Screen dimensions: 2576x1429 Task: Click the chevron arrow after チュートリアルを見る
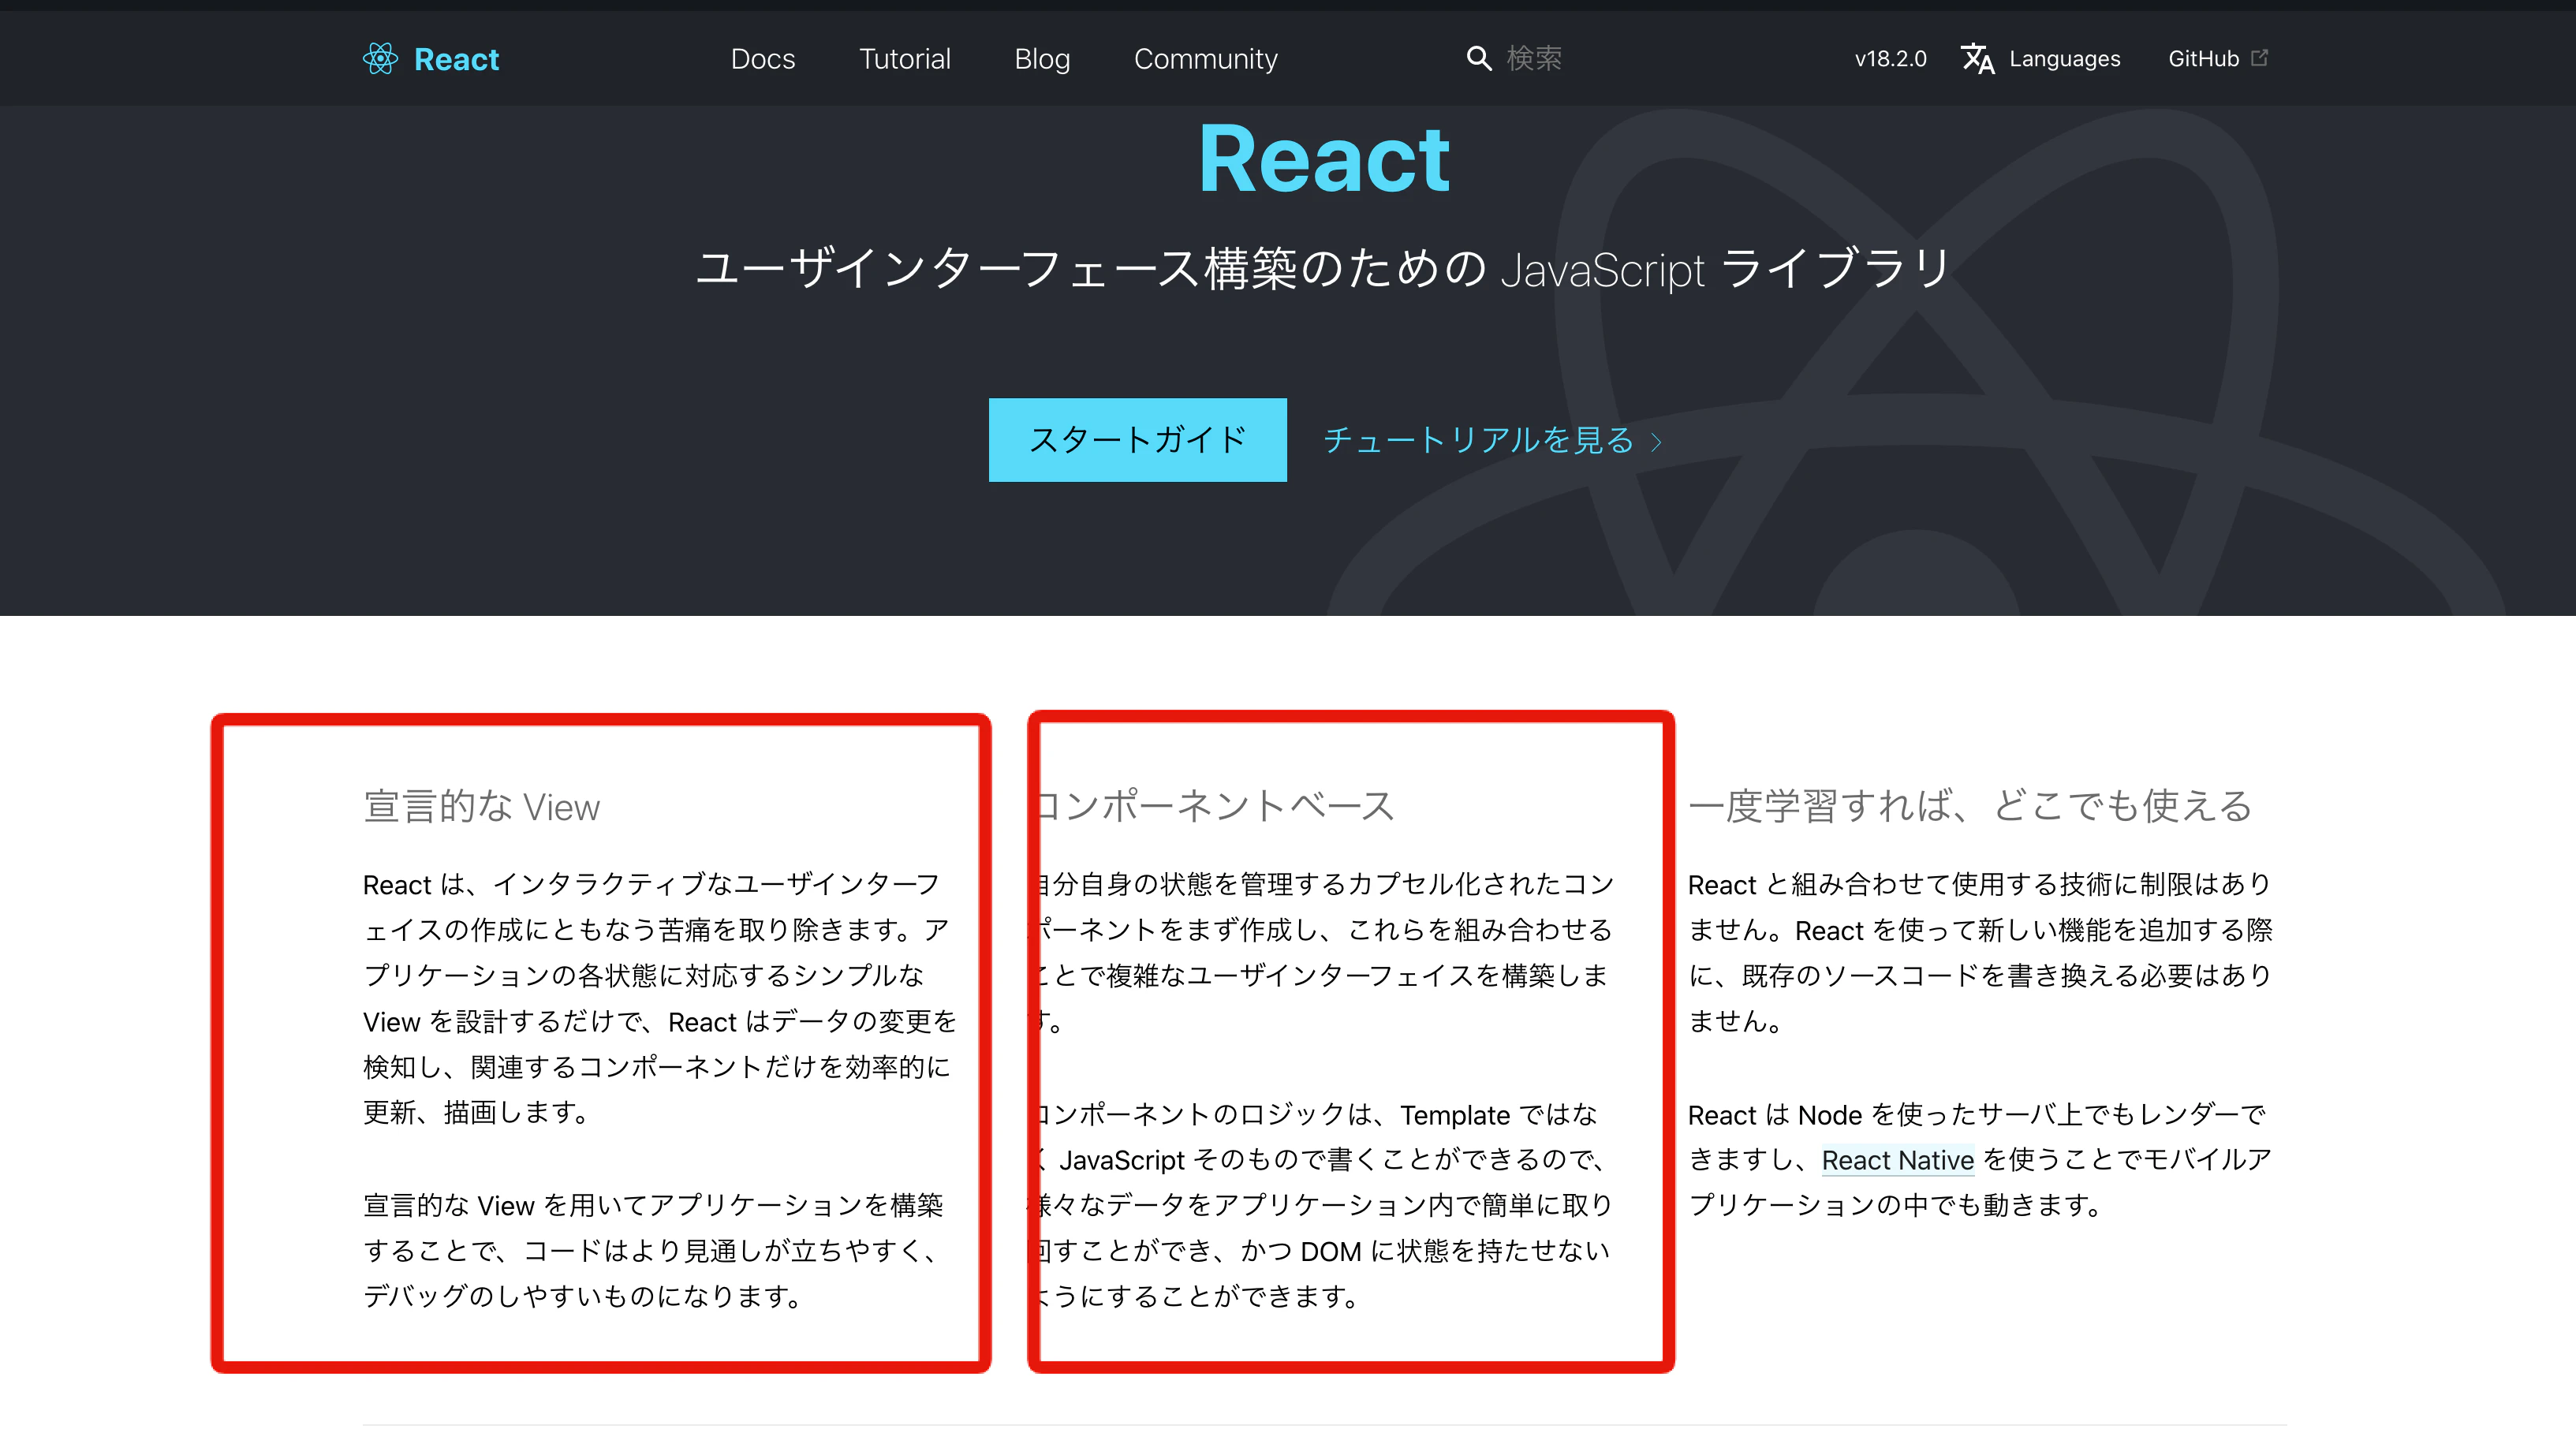(1657, 442)
